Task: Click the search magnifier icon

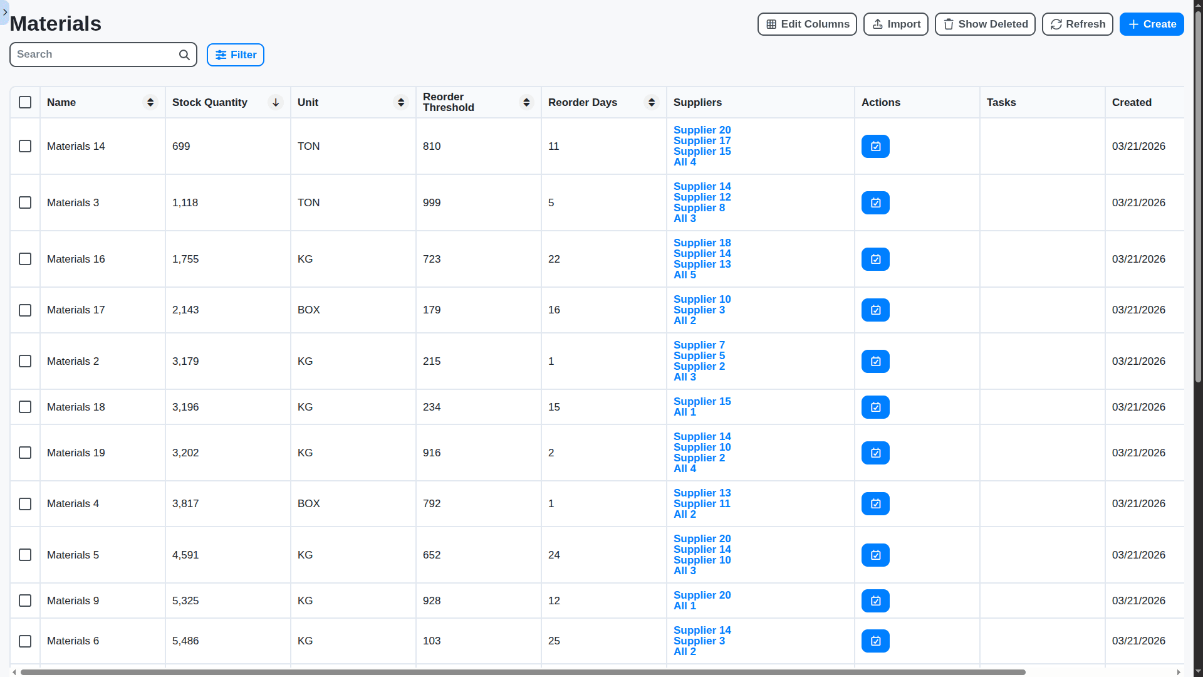Action: 184,55
